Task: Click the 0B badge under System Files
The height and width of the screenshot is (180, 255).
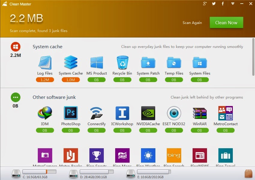Action: [x=200, y=80]
